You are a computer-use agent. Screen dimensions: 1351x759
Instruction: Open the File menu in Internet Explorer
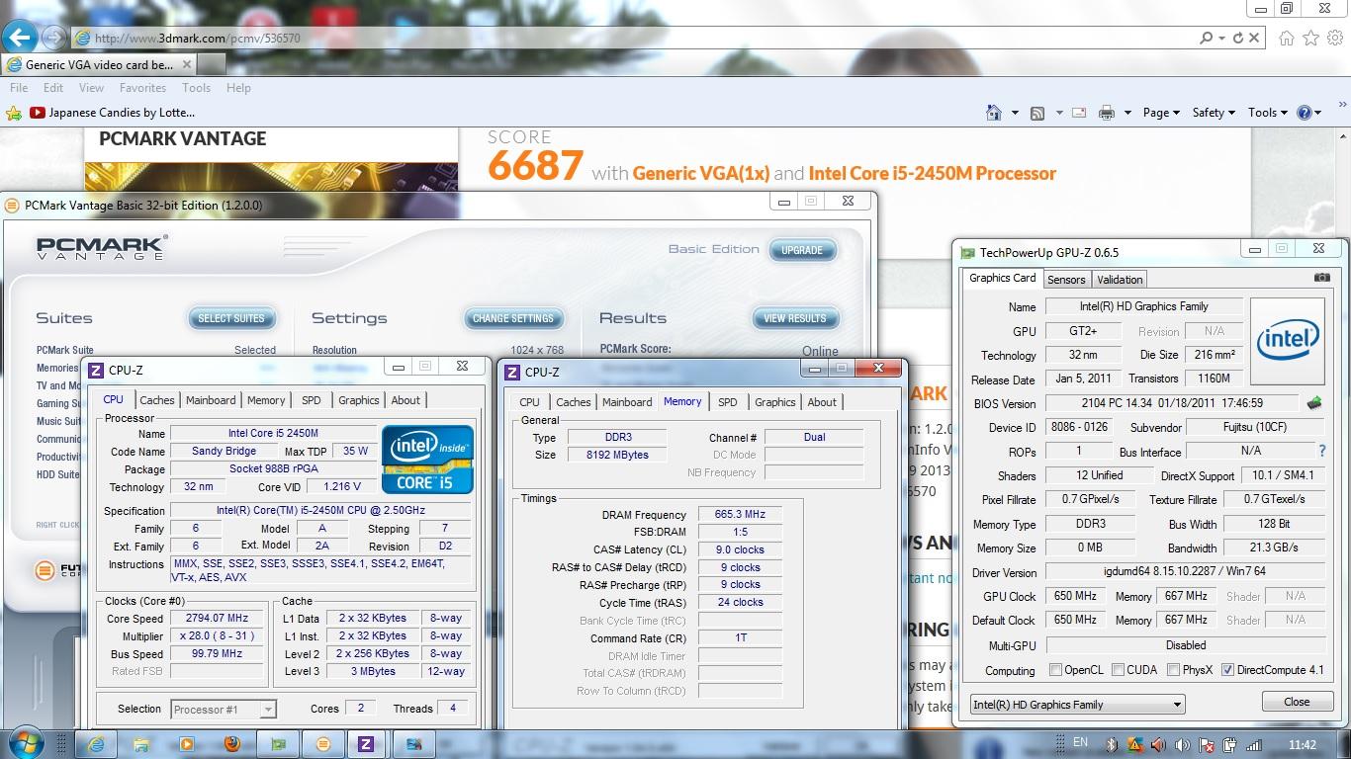point(19,88)
